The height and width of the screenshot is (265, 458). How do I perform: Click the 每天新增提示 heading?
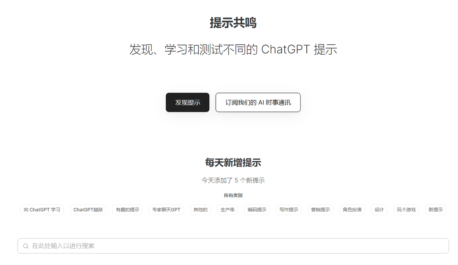[x=233, y=162]
